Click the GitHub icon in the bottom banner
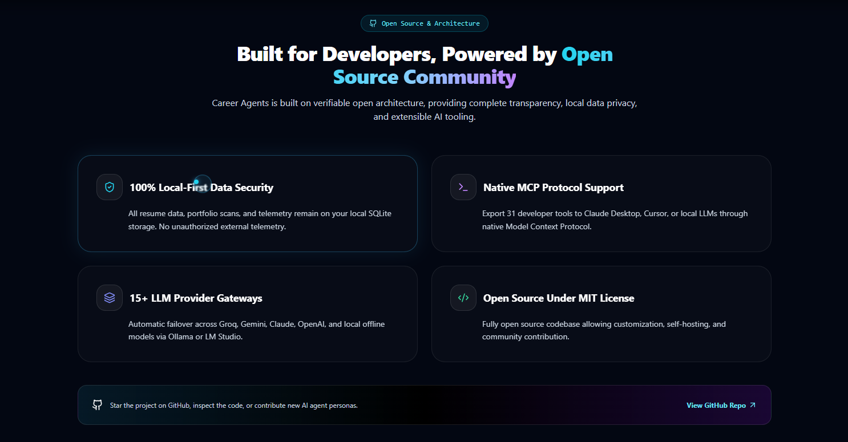Image resolution: width=848 pixels, height=442 pixels. point(98,405)
